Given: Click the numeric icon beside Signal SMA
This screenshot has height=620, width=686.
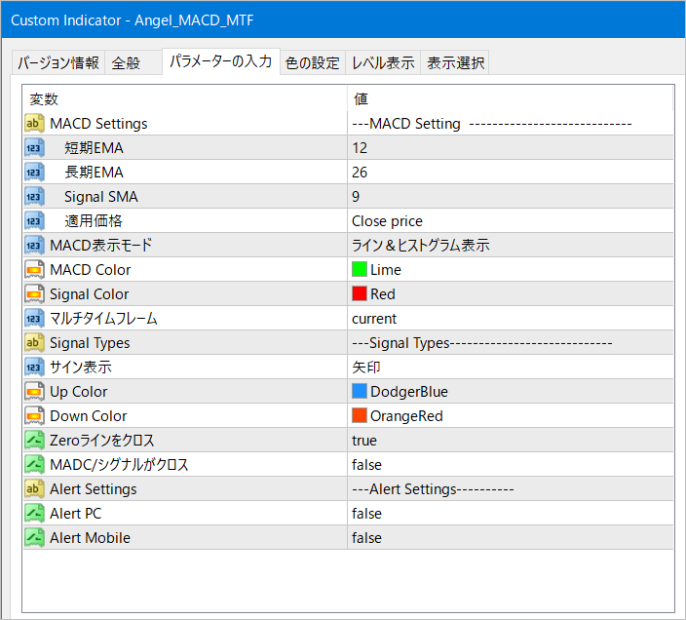Looking at the screenshot, I should pos(34,197).
